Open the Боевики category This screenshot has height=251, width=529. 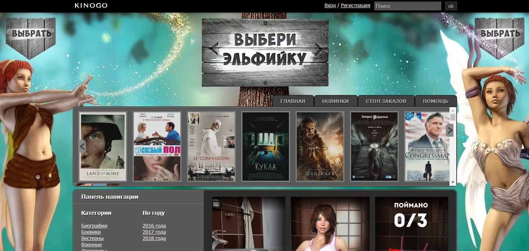click(92, 232)
